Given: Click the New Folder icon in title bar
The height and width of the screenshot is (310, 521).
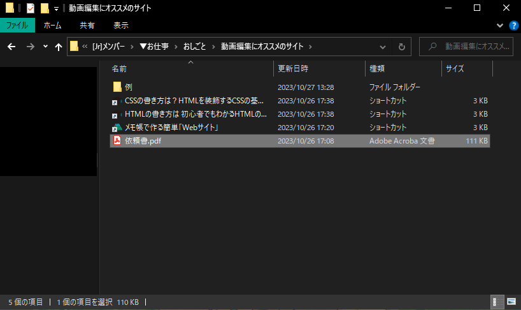Looking at the screenshot, I should click(44, 8).
